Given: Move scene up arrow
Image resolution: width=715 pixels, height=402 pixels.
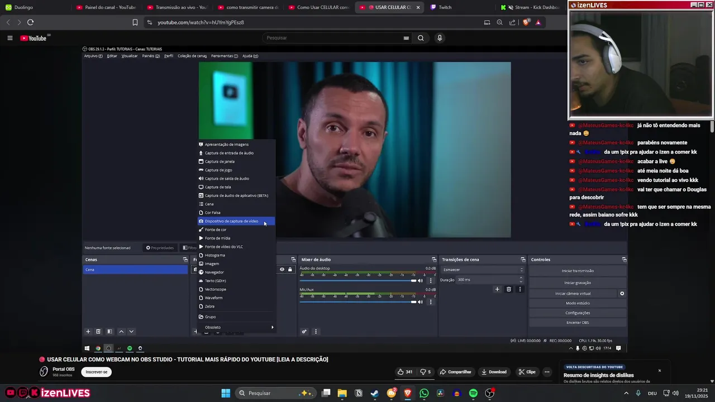Looking at the screenshot, I should 121,332.
